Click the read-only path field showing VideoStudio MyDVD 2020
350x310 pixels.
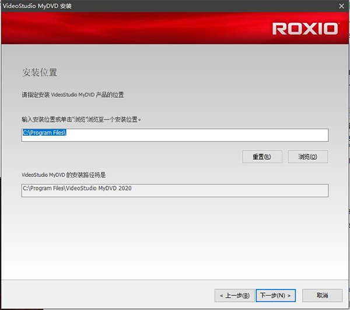click(x=175, y=191)
